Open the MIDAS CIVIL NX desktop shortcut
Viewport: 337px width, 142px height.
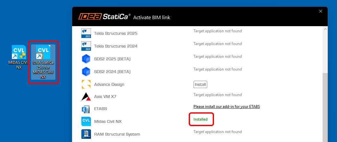[x=19, y=57]
